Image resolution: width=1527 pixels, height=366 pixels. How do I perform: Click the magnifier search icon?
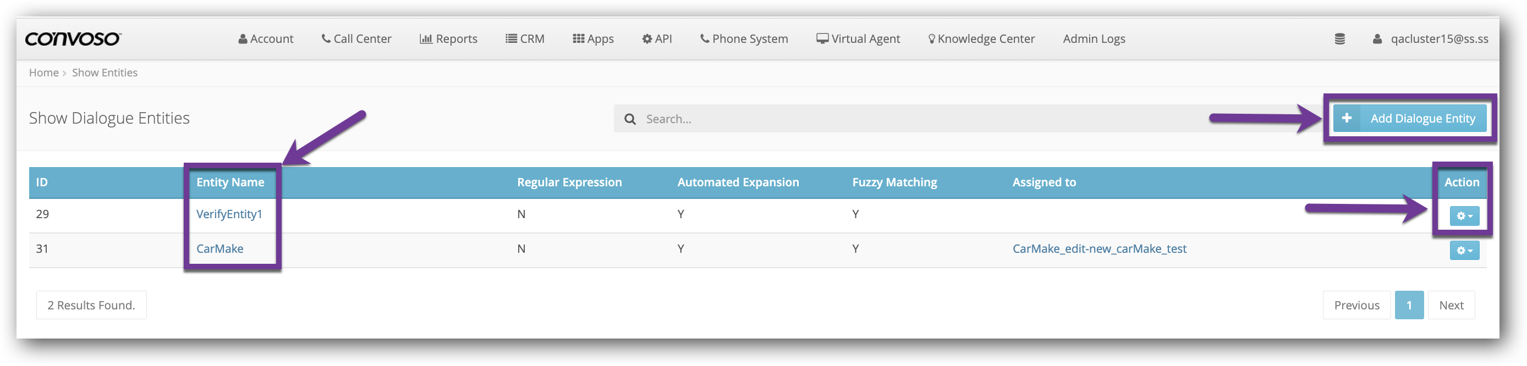click(629, 119)
